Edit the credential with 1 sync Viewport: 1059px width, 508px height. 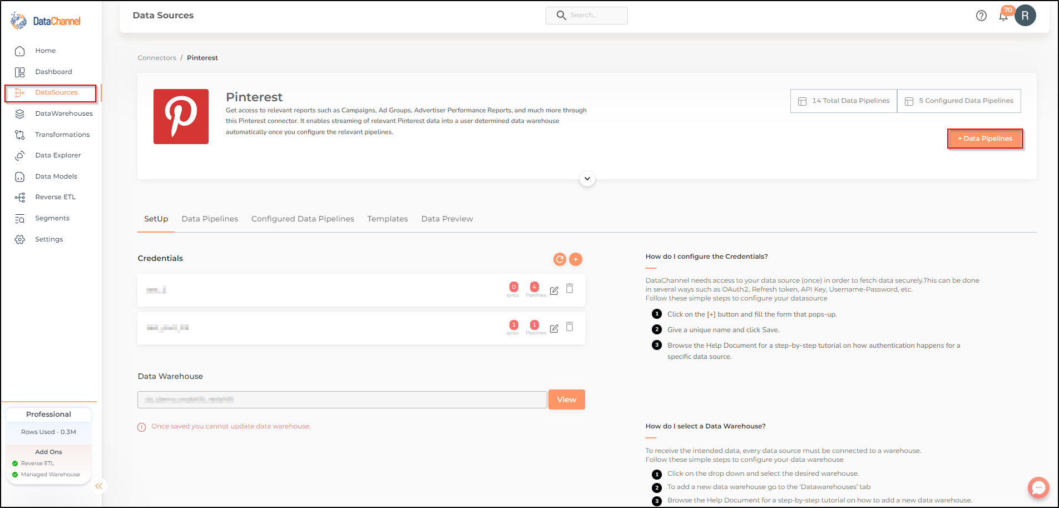tap(554, 328)
